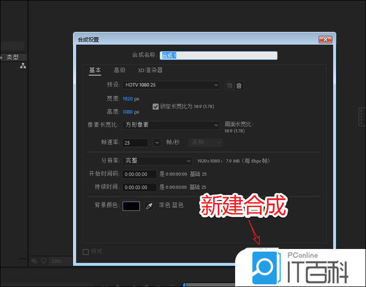Open the 3D 渲染器 tab
366x287 pixels.
[x=150, y=70]
